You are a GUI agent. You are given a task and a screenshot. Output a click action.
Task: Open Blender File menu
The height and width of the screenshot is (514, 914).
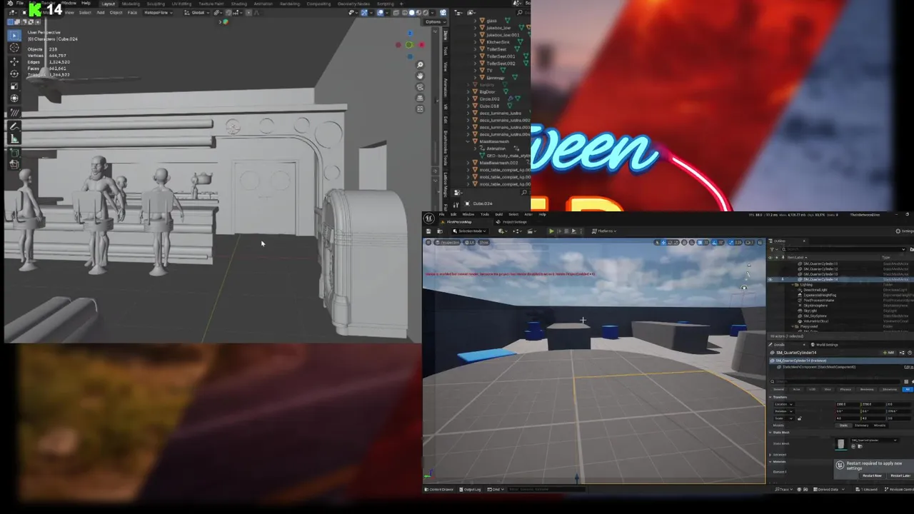tap(19, 3)
